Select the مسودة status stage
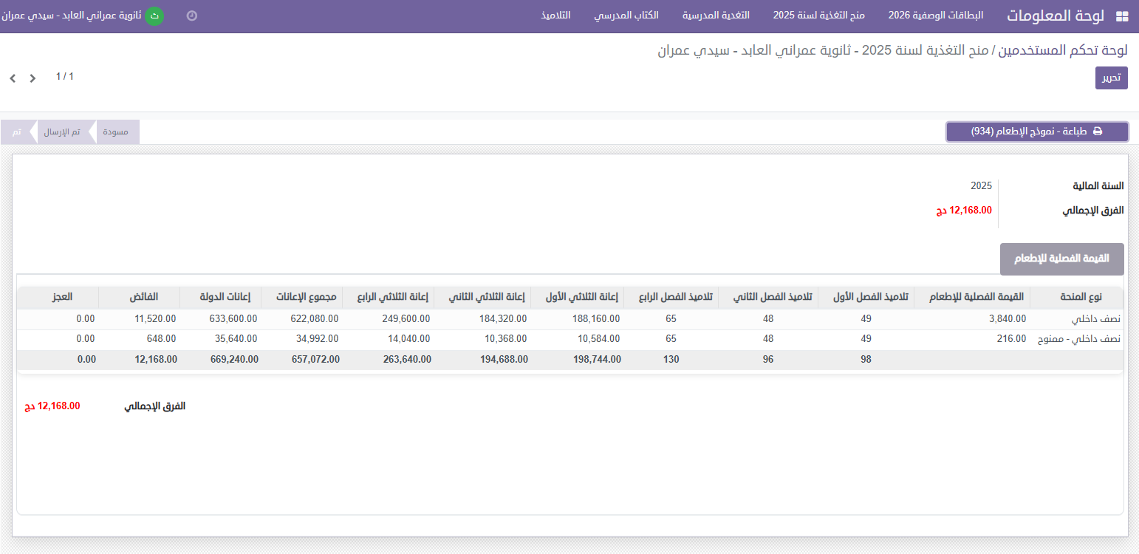Screen dimensions: 1139x554 (115, 132)
